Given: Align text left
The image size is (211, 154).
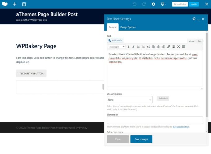Looking at the screenshot, I should tap(153, 47).
